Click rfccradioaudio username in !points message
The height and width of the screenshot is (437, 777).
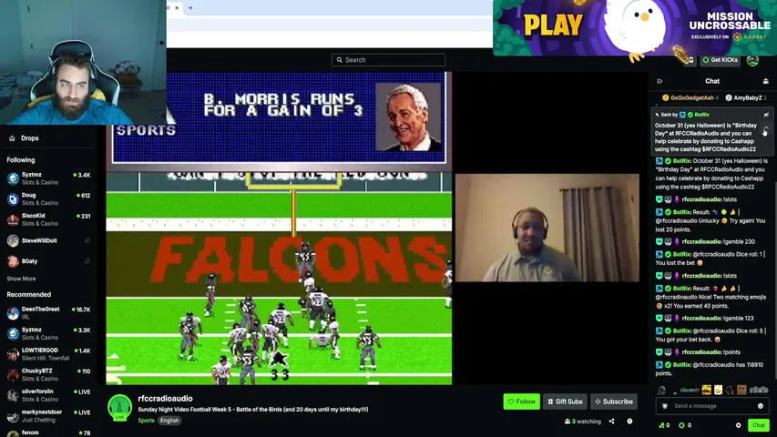tap(701, 351)
